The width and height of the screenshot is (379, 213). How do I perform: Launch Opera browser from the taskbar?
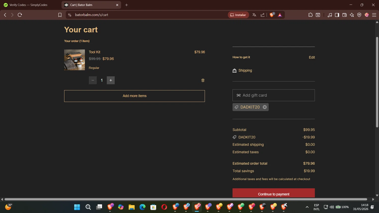click(x=164, y=207)
